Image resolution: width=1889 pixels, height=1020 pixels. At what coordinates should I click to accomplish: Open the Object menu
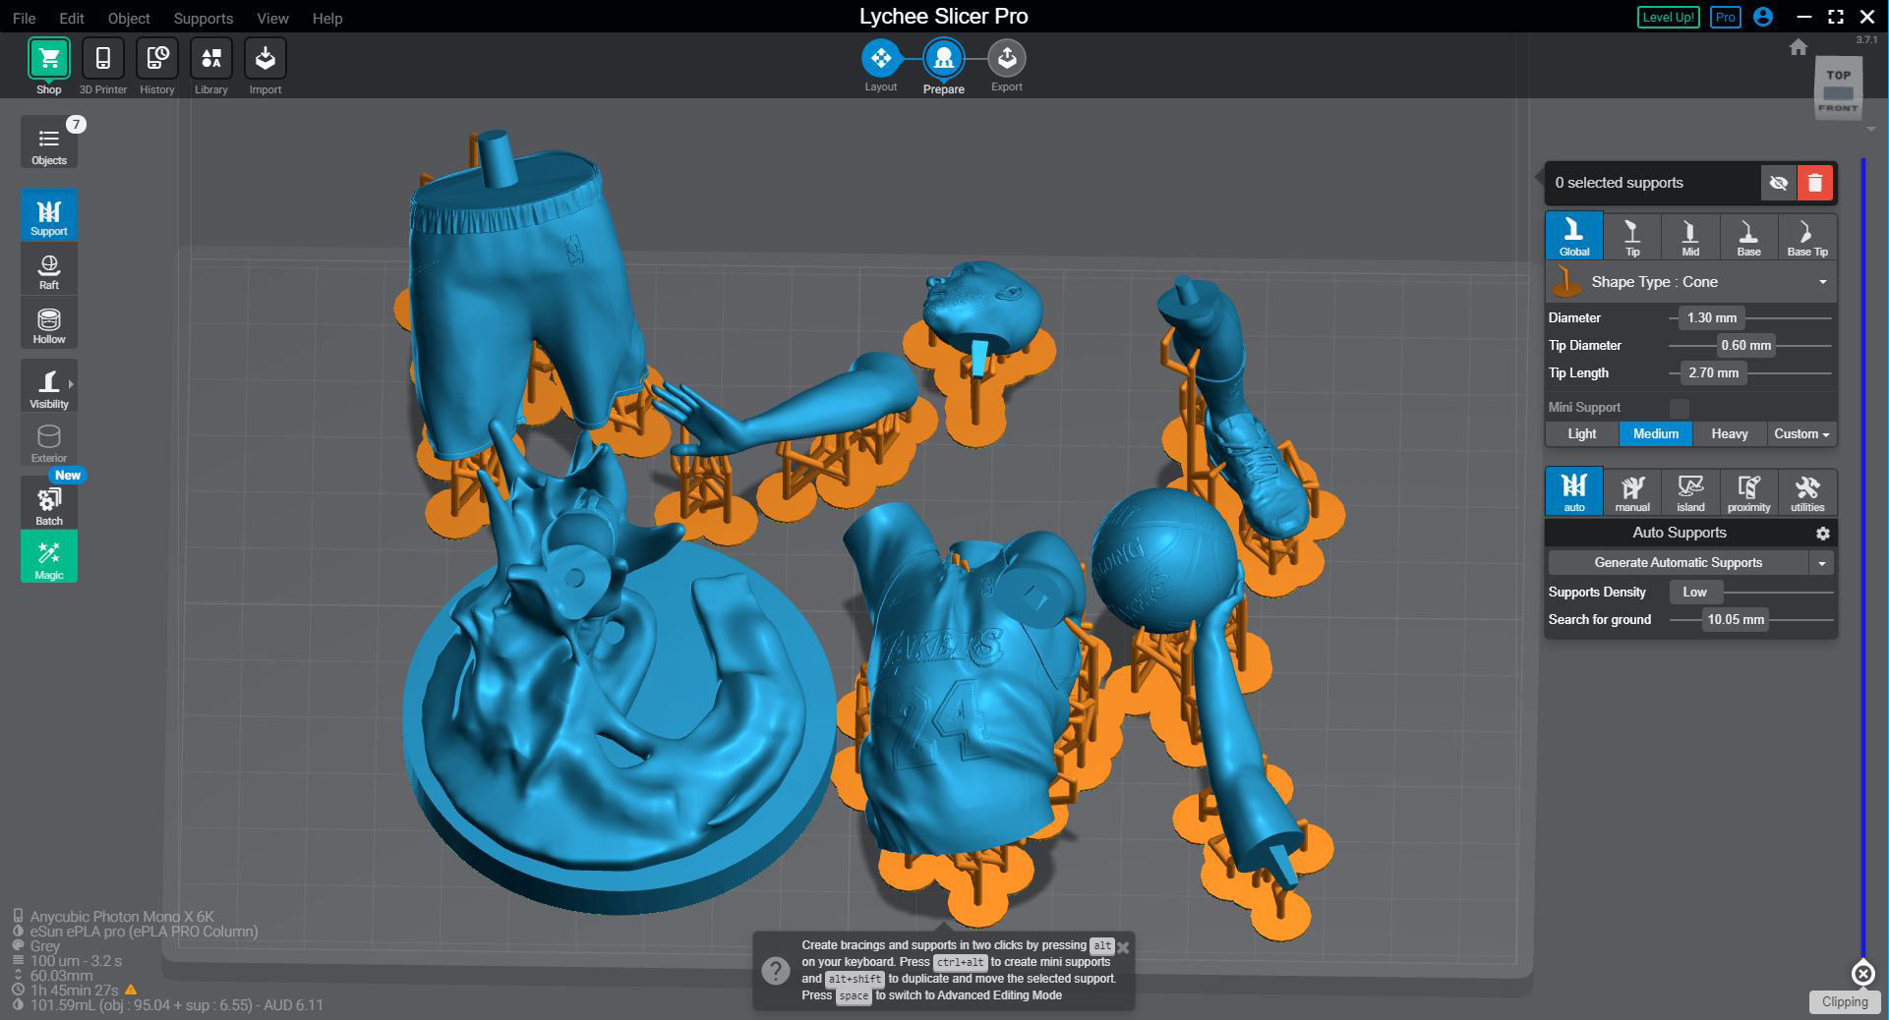[129, 19]
